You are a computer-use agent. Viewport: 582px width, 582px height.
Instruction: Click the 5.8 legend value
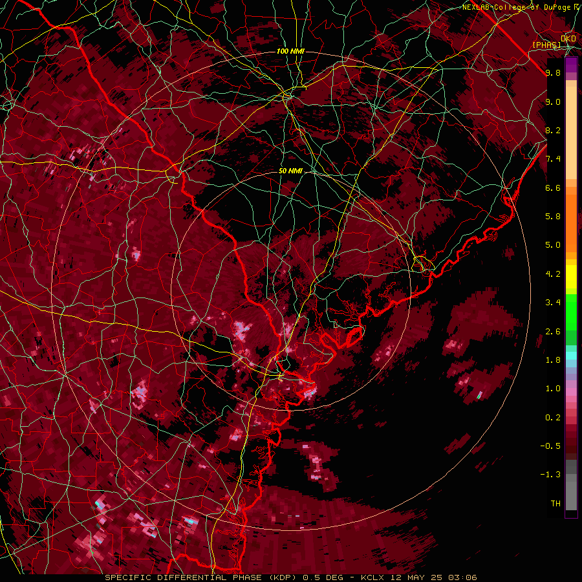click(553, 217)
